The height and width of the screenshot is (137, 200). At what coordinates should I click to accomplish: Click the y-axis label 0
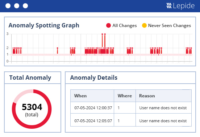pos(8,61)
